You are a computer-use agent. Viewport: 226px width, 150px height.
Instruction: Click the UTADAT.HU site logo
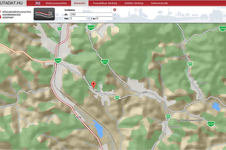pyautogui.click(x=11, y=3)
